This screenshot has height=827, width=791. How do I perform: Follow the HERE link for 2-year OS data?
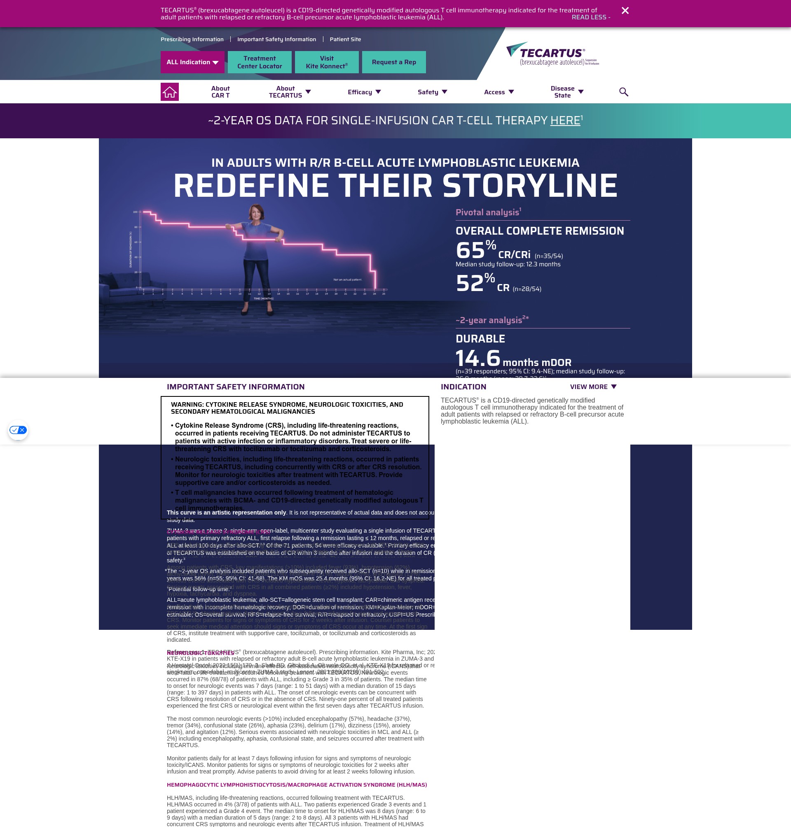(565, 121)
